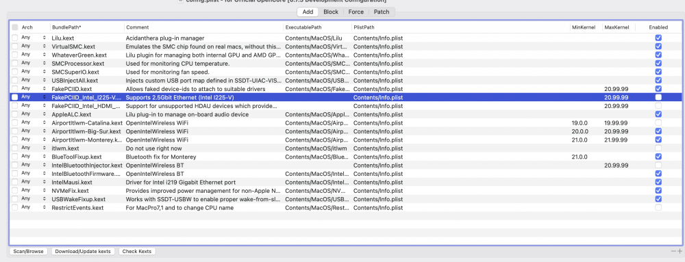Click comment 'Used for monitoring fan speed.'

point(168,72)
